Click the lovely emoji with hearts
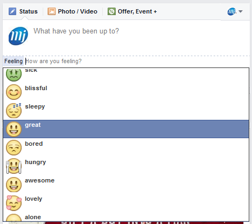The image size is (252, 224). click(14, 203)
